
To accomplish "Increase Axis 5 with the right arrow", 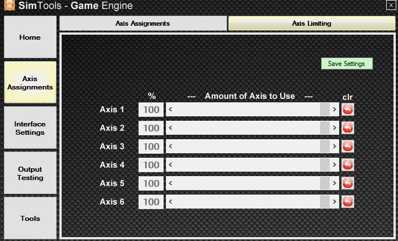I will click(x=334, y=183).
